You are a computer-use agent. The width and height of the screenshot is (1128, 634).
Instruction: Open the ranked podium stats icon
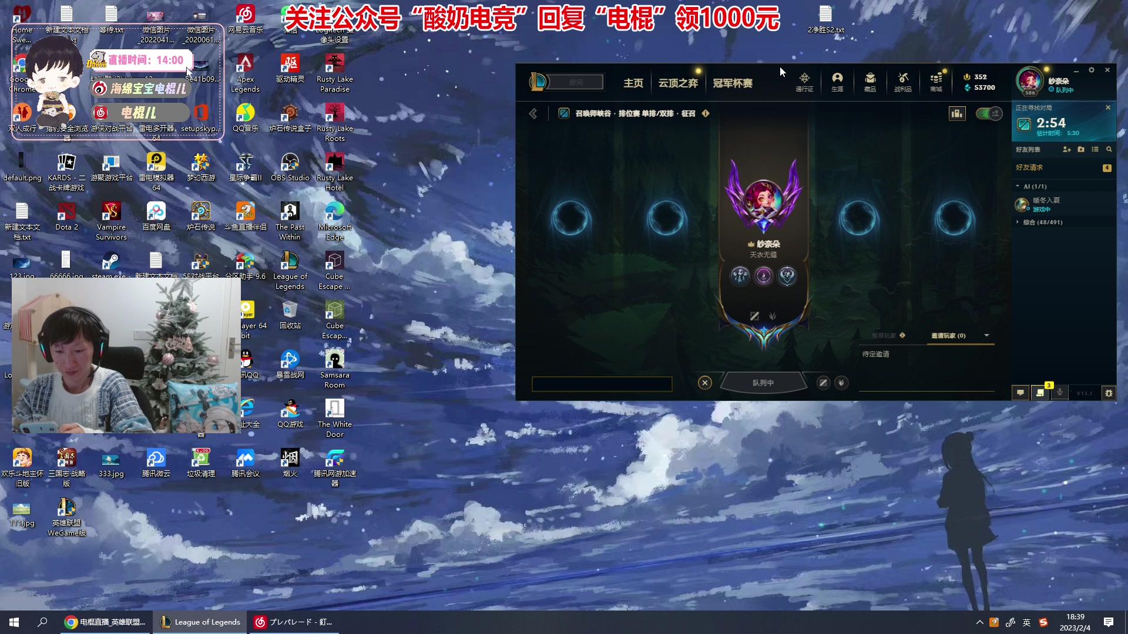[957, 113]
